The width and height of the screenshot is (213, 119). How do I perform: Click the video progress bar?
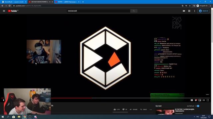click(106, 98)
